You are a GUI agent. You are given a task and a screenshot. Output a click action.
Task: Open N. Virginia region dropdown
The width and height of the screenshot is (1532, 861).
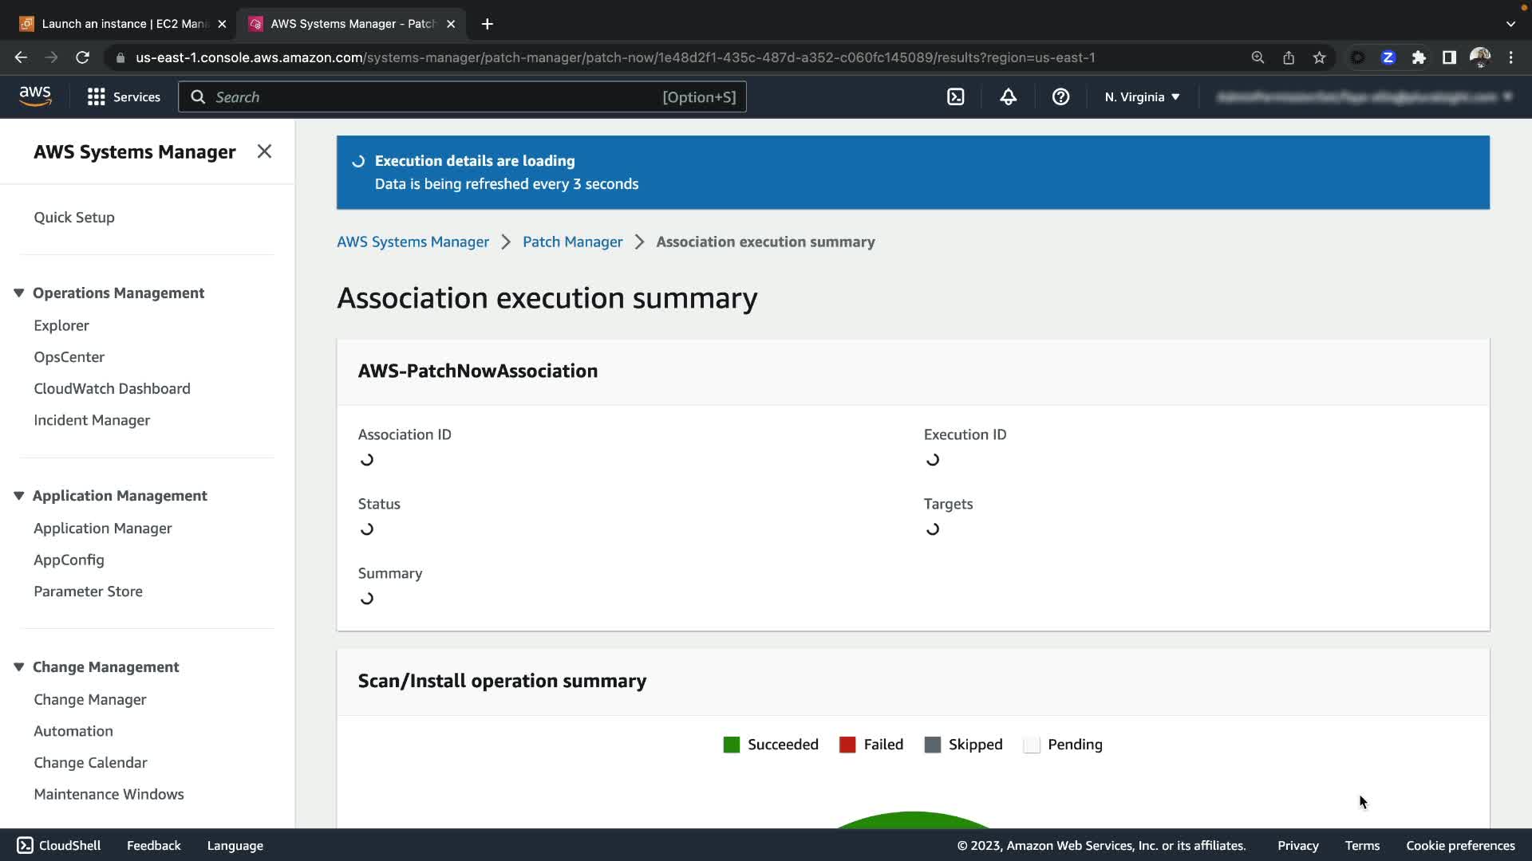(x=1142, y=96)
